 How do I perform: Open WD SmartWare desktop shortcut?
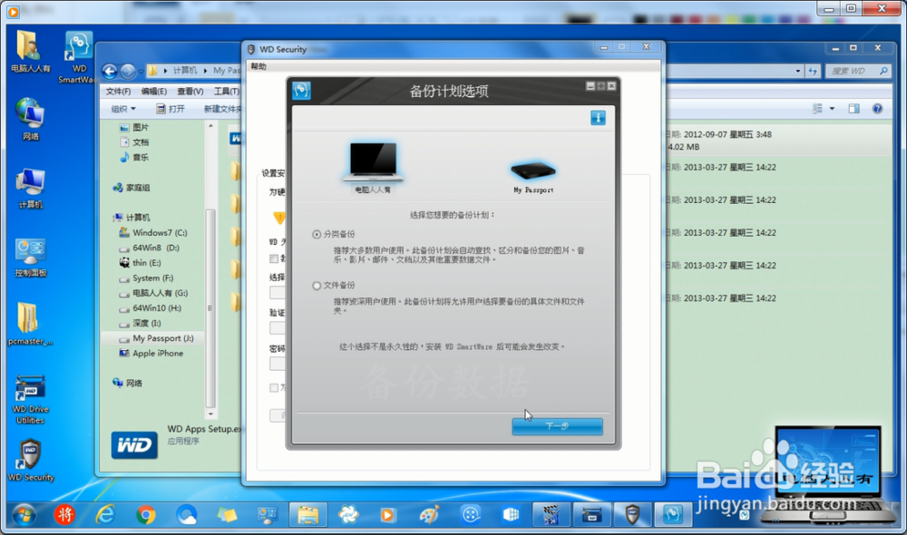pyautogui.click(x=77, y=57)
